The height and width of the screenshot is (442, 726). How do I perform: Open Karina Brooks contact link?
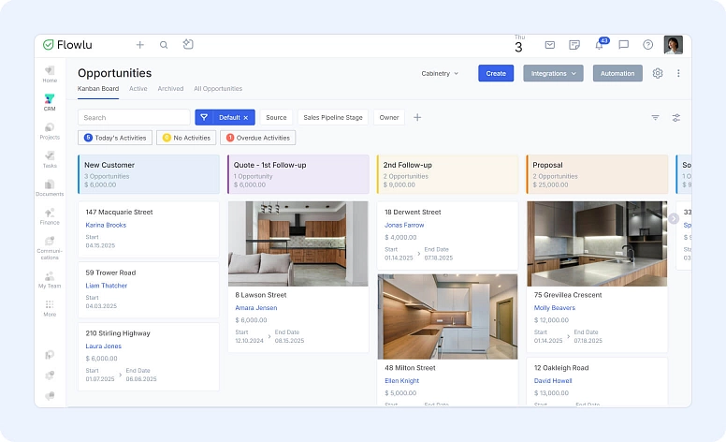pyautogui.click(x=106, y=225)
